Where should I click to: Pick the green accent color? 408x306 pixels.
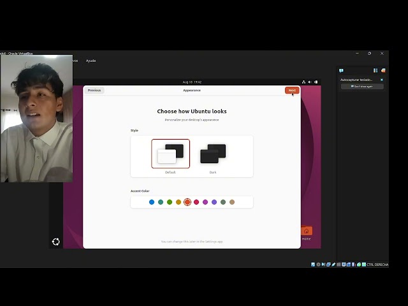170,202
